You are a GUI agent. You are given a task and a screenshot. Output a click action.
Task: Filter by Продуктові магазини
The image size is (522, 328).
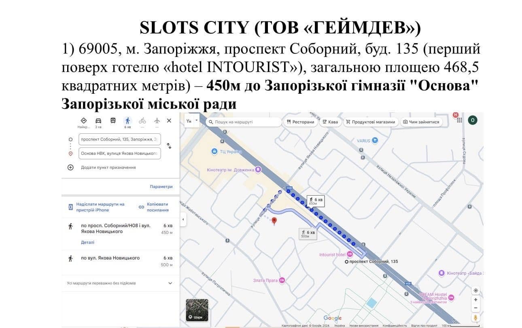pyautogui.click(x=370, y=122)
